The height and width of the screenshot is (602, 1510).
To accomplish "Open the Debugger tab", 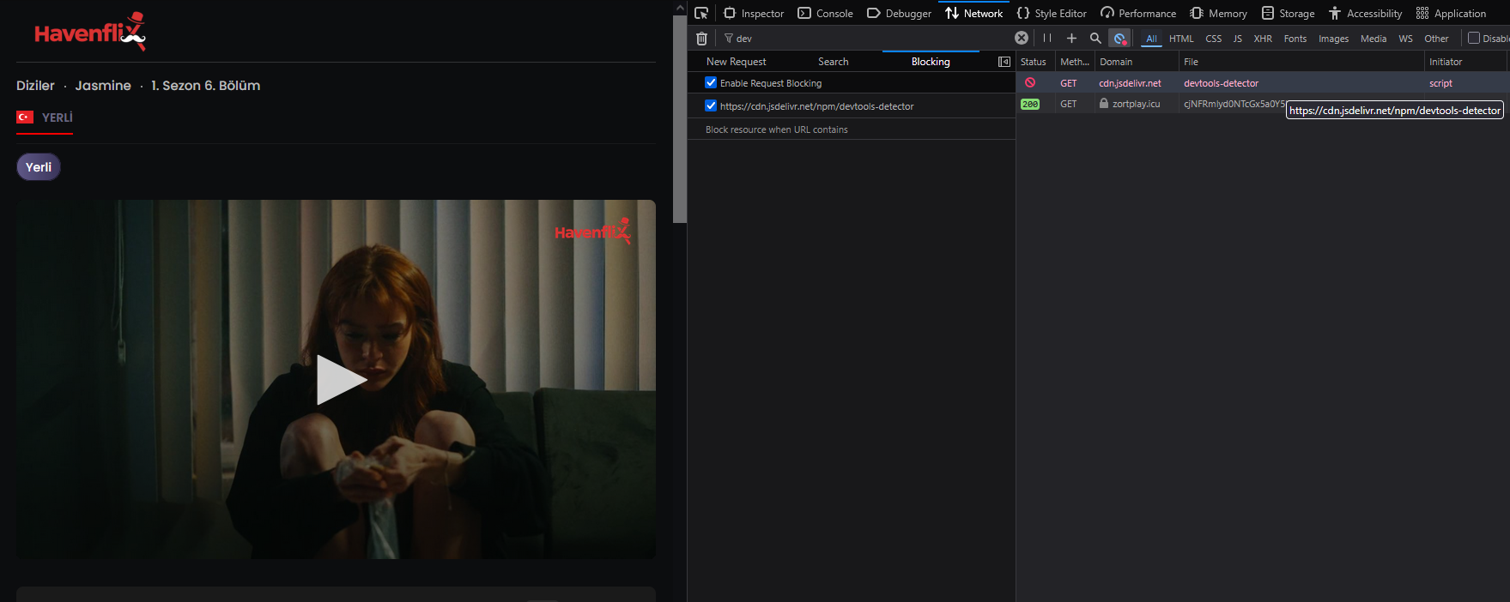I will click(899, 13).
